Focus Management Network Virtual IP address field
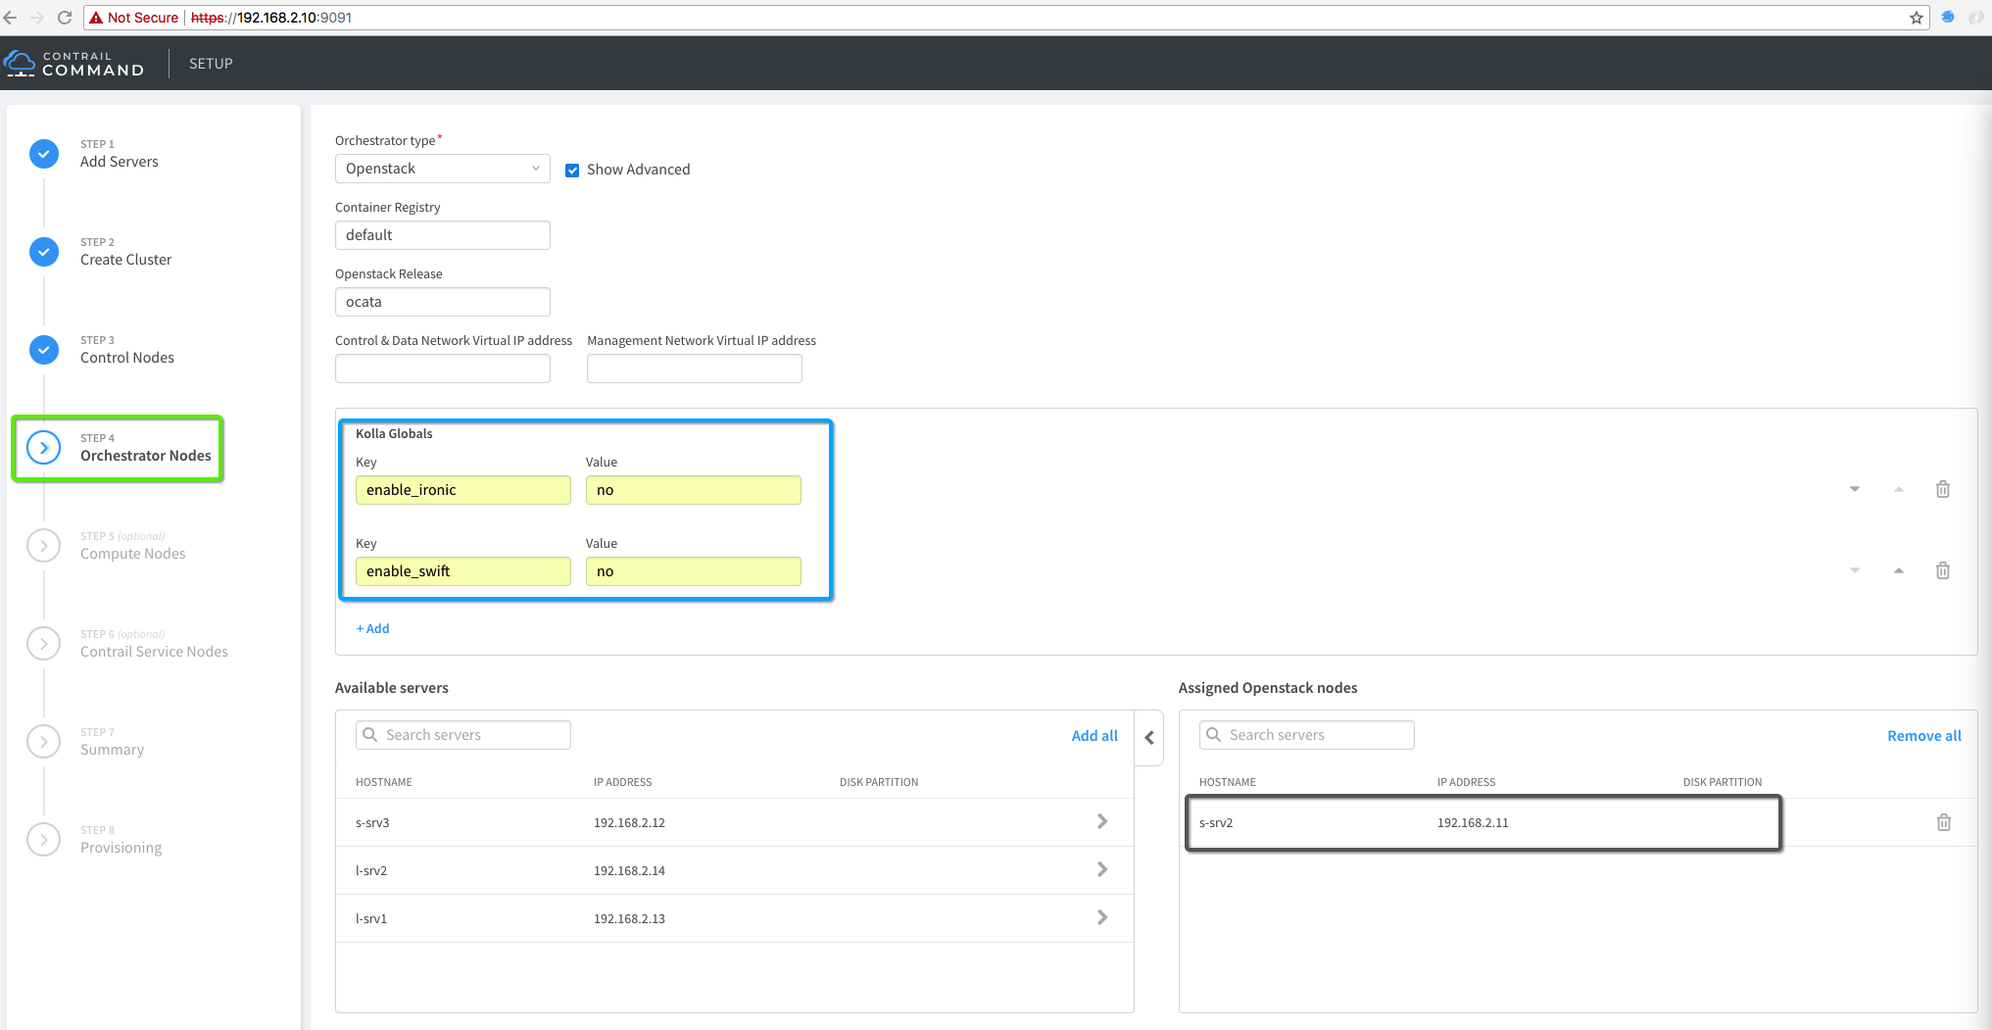 click(694, 368)
